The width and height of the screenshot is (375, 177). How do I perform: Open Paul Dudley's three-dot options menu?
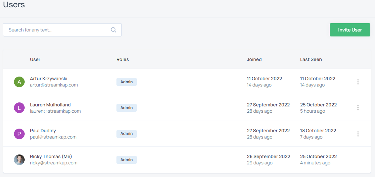click(x=358, y=134)
